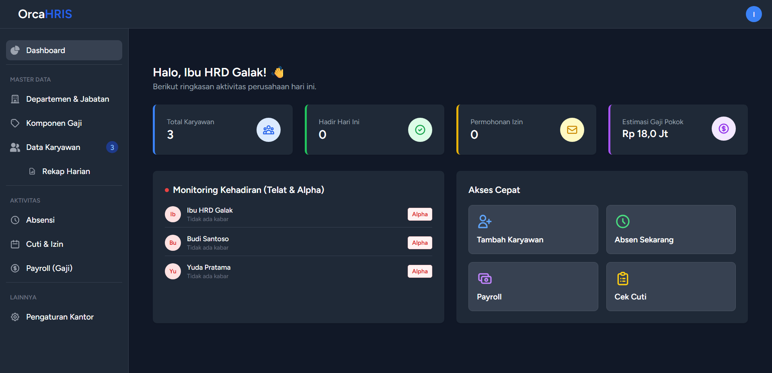Click the Tambah Karyawan add-person icon
This screenshot has height=373, width=772.
pyautogui.click(x=485, y=221)
